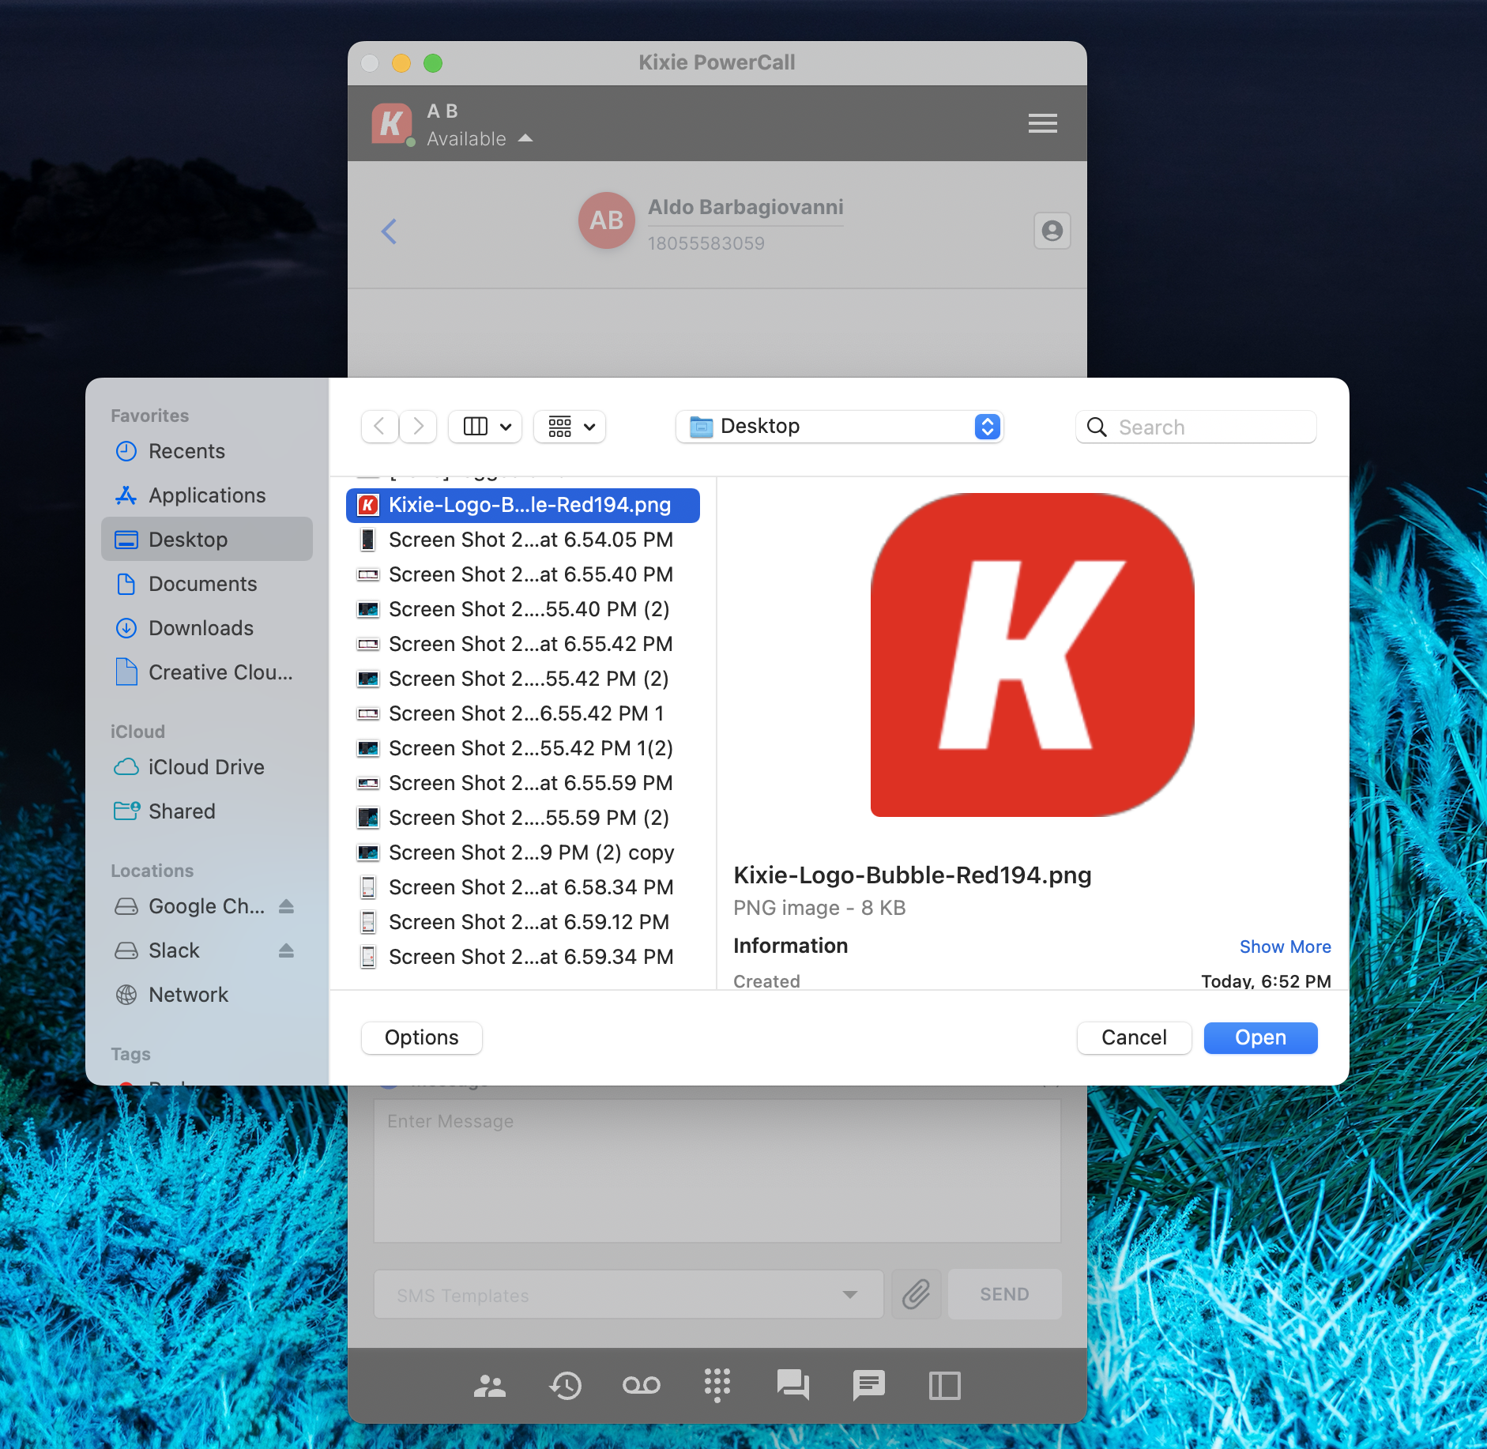
Task: Open the dialpad icon in Kixie
Action: coord(717,1385)
